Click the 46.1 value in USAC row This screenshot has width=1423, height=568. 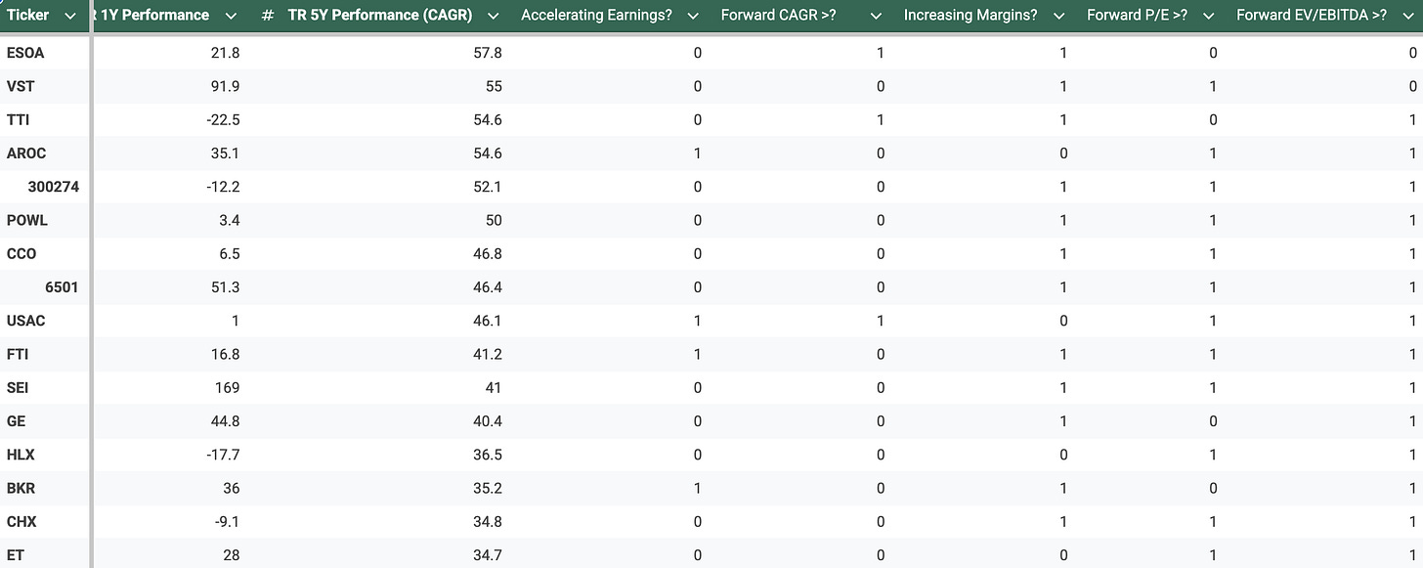488,321
